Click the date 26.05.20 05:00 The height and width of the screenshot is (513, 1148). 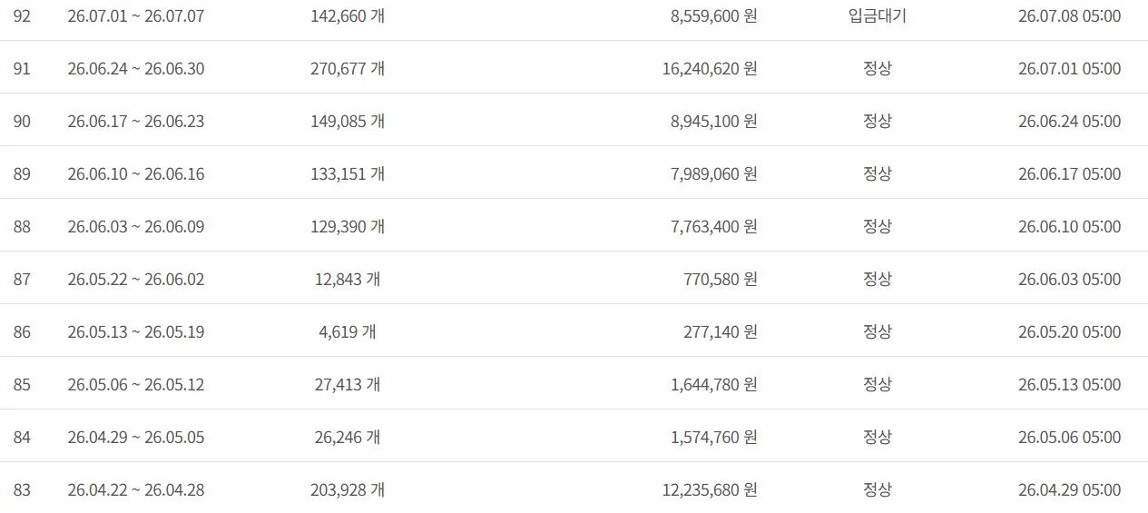click(1069, 331)
